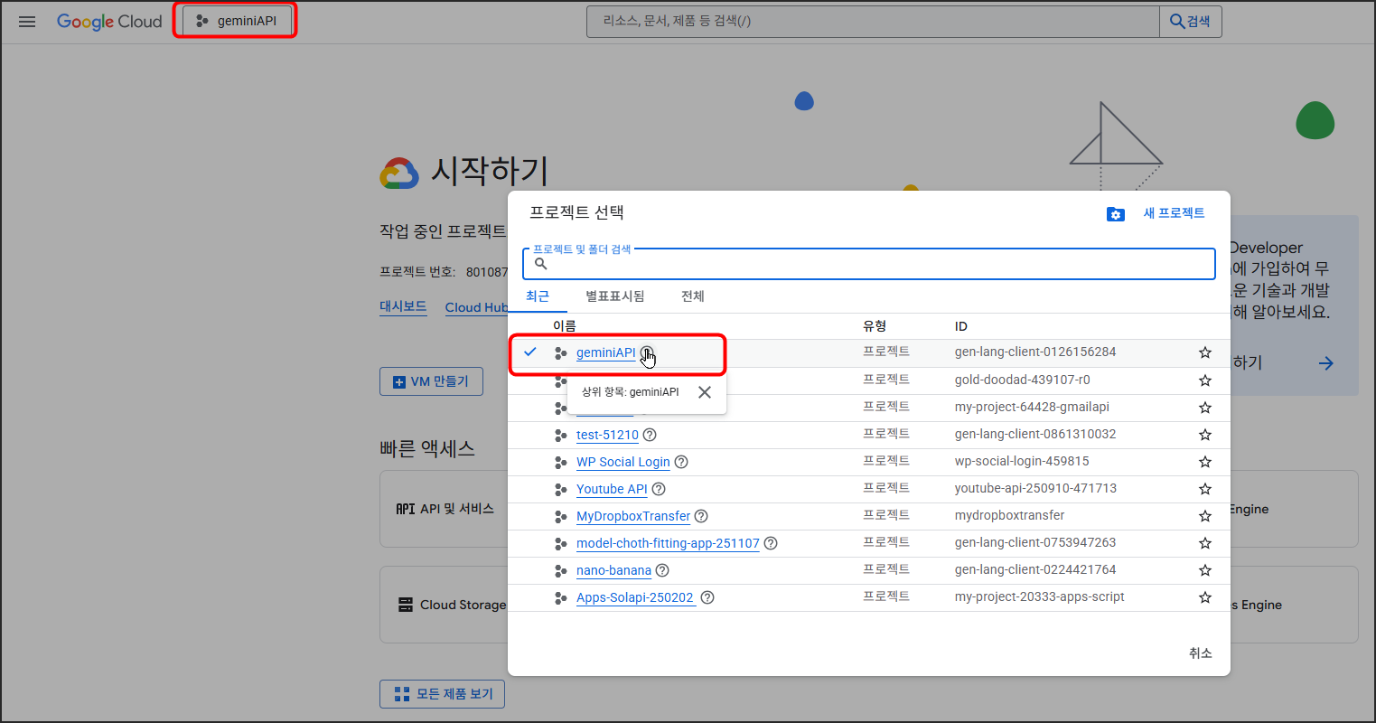Click the 유형 column header
The width and height of the screenshot is (1376, 723).
[875, 326]
